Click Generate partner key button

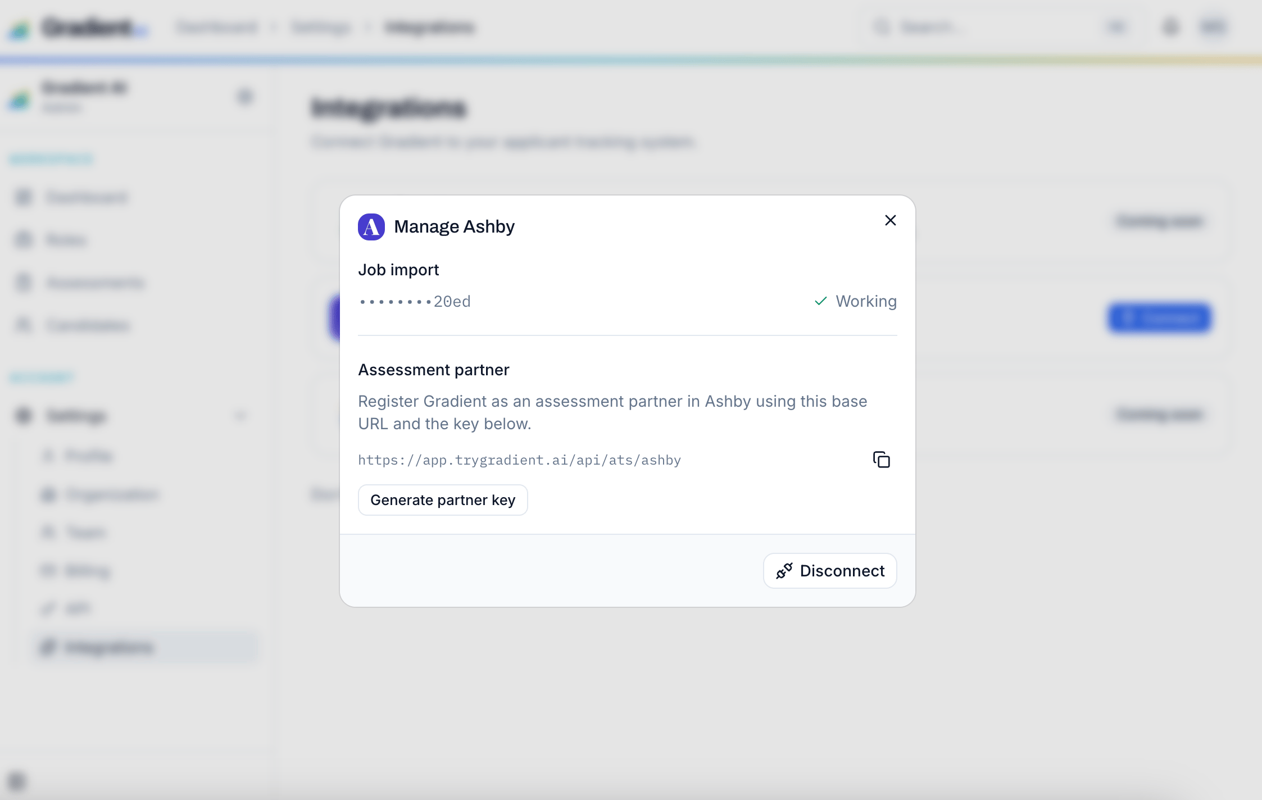pyautogui.click(x=443, y=500)
